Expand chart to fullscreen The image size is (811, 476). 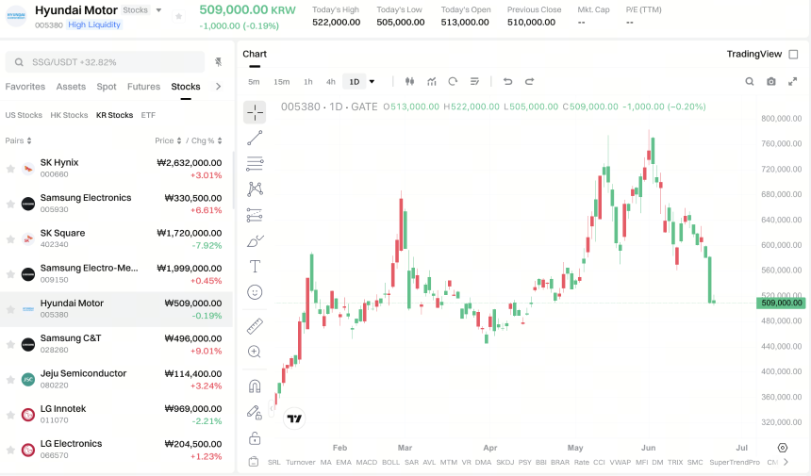792,81
